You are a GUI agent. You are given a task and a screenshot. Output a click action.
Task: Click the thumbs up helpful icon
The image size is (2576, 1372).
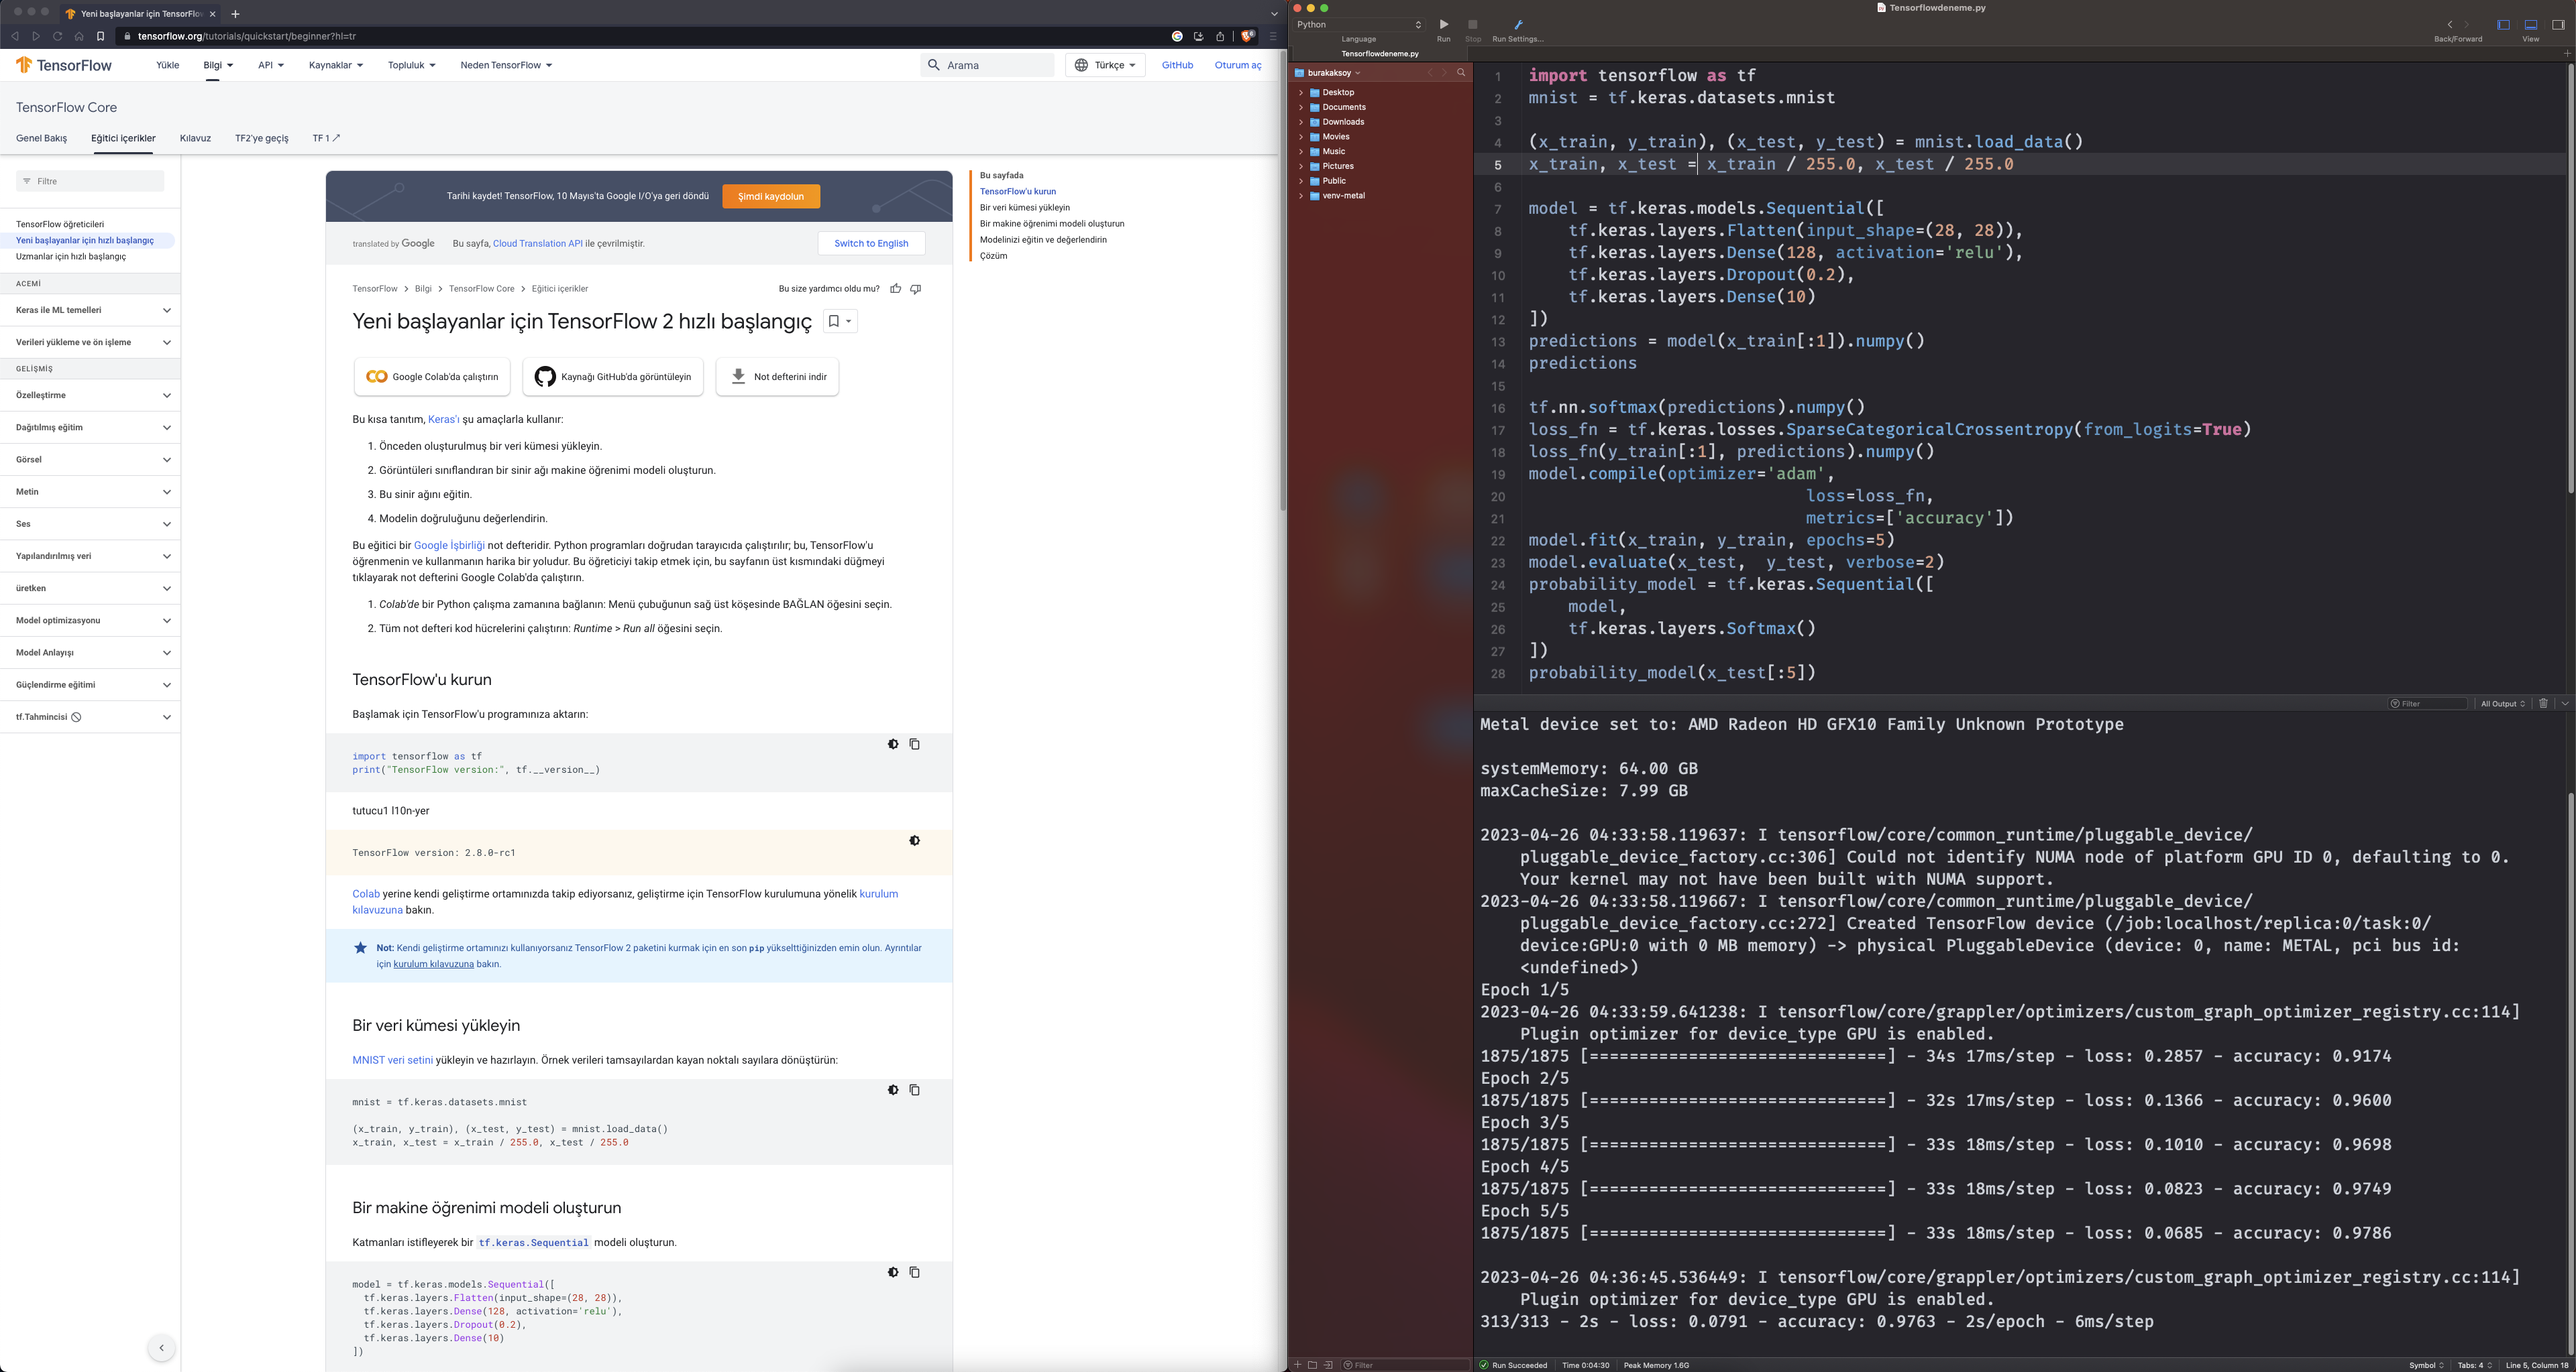(896, 289)
